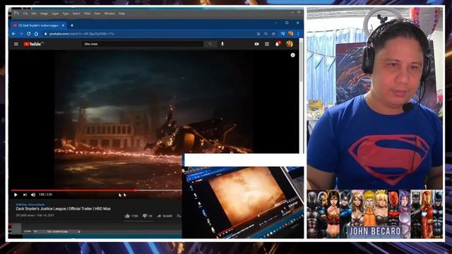
Task: Go back in the Chrome browser
Action: pos(13,34)
